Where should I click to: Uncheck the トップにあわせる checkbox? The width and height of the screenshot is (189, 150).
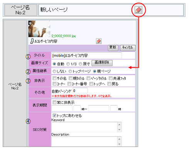[x=54, y=115]
